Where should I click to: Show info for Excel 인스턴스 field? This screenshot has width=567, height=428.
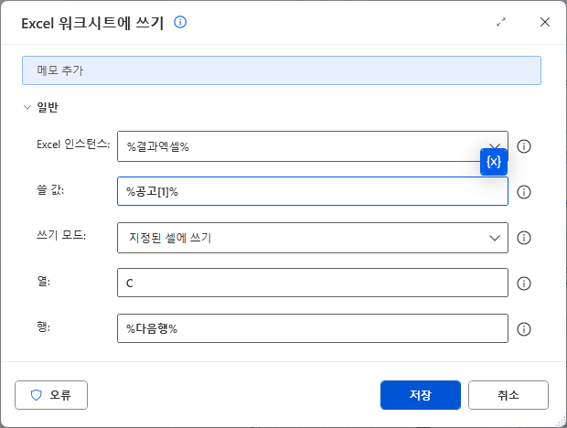click(524, 146)
